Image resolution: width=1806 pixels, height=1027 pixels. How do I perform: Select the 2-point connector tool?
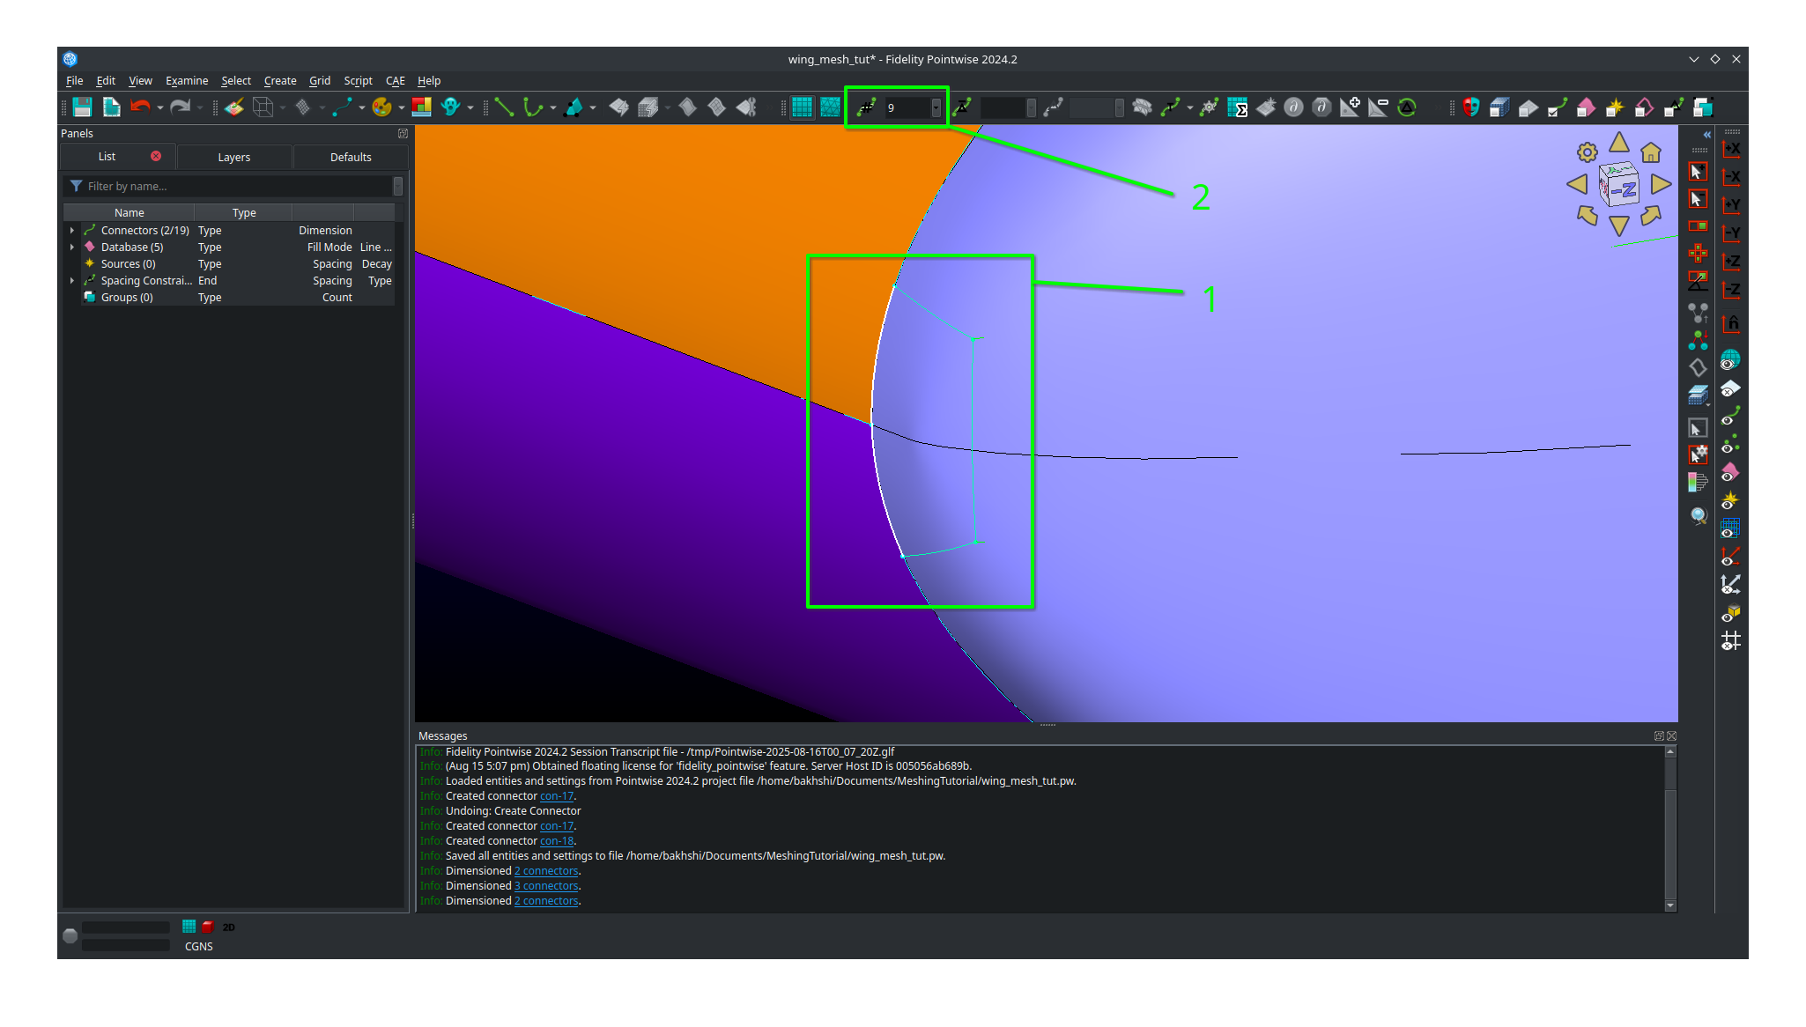click(x=503, y=107)
